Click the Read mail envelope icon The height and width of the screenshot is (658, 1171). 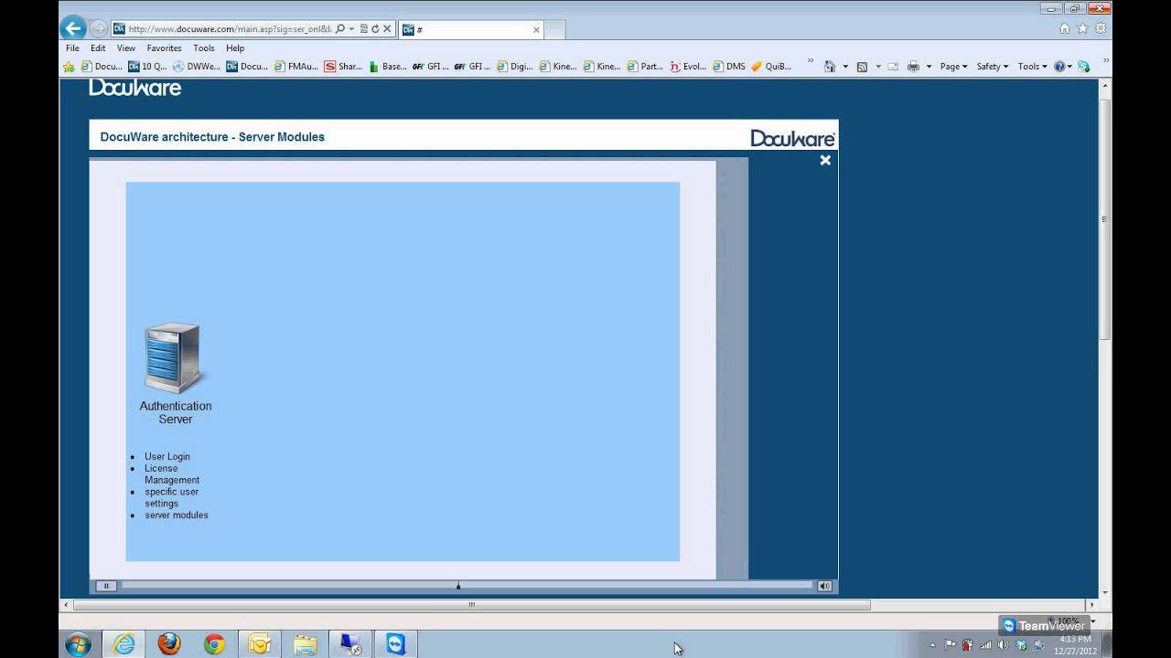click(892, 67)
